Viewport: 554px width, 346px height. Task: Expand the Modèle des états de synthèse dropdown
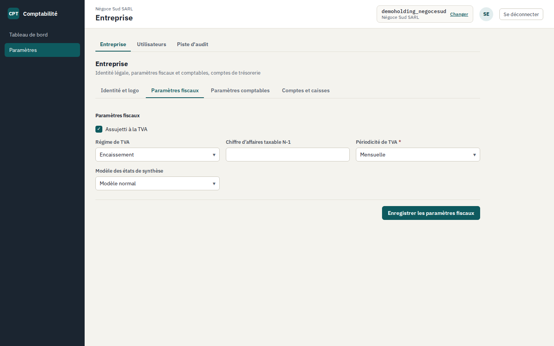click(x=157, y=183)
